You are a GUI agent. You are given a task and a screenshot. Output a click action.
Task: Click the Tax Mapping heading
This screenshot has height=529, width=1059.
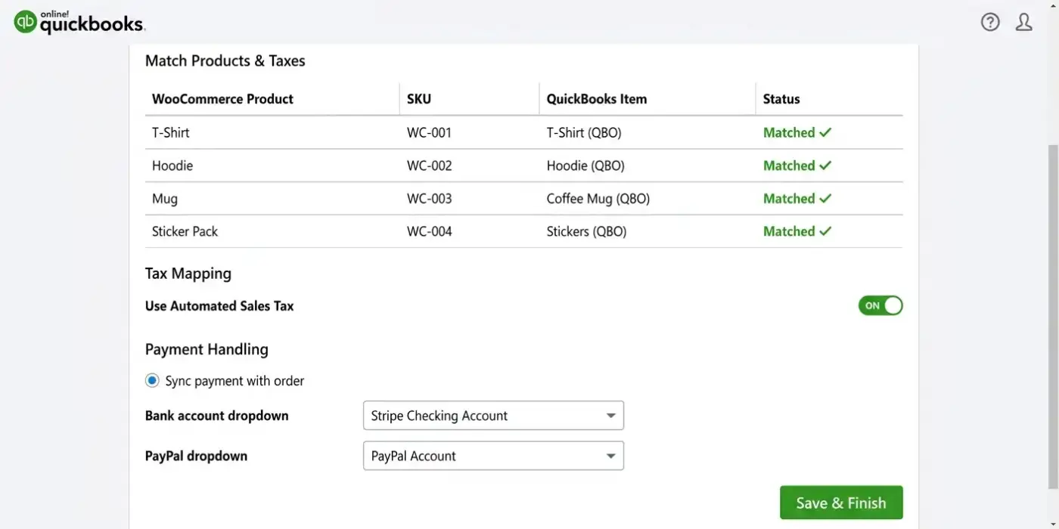click(188, 274)
